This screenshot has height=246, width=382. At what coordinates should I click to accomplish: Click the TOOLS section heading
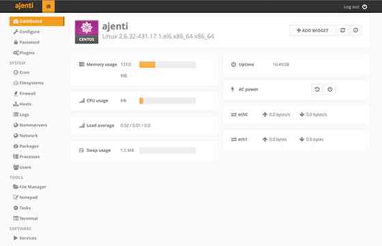(x=16, y=177)
